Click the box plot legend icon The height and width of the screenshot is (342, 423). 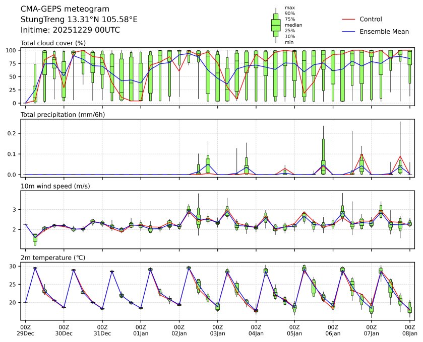coord(275,25)
